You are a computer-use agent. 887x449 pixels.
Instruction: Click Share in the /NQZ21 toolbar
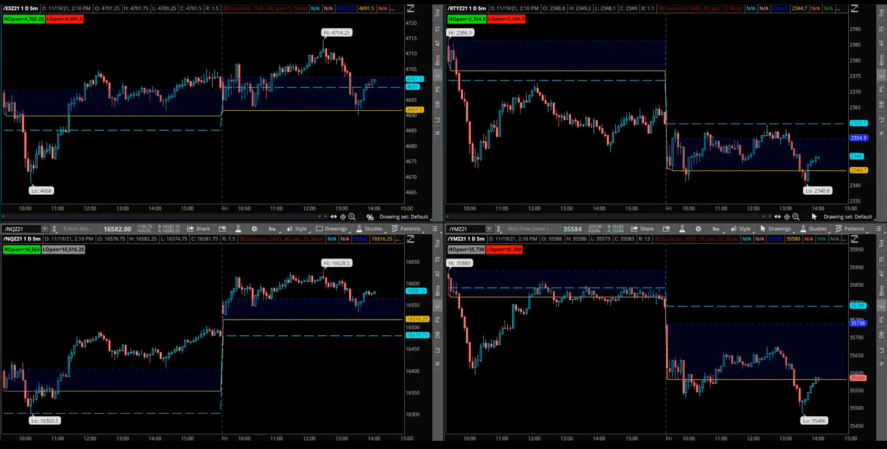tap(198, 228)
